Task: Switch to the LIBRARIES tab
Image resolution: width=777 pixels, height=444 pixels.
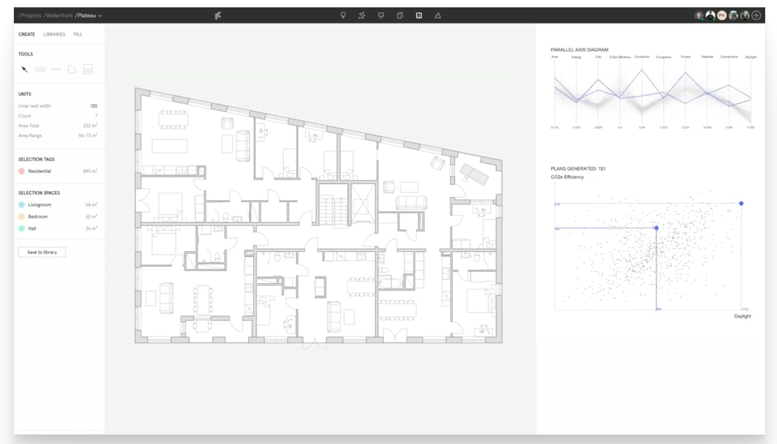Action: [x=54, y=34]
